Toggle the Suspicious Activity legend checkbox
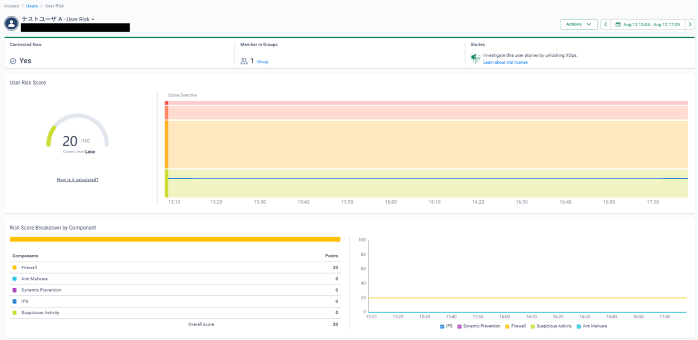This screenshot has width=698, height=340. [533, 326]
